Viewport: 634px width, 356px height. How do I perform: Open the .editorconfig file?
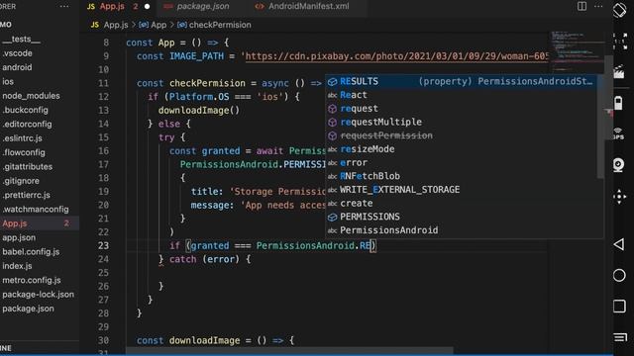tap(27, 124)
